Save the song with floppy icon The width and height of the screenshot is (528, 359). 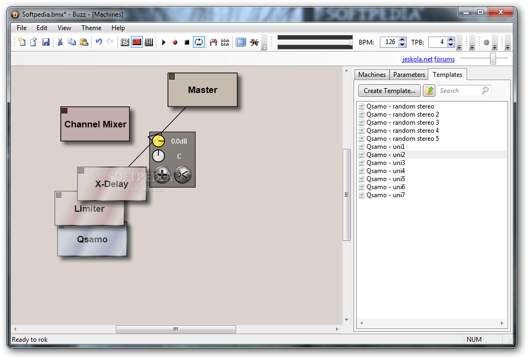point(45,42)
